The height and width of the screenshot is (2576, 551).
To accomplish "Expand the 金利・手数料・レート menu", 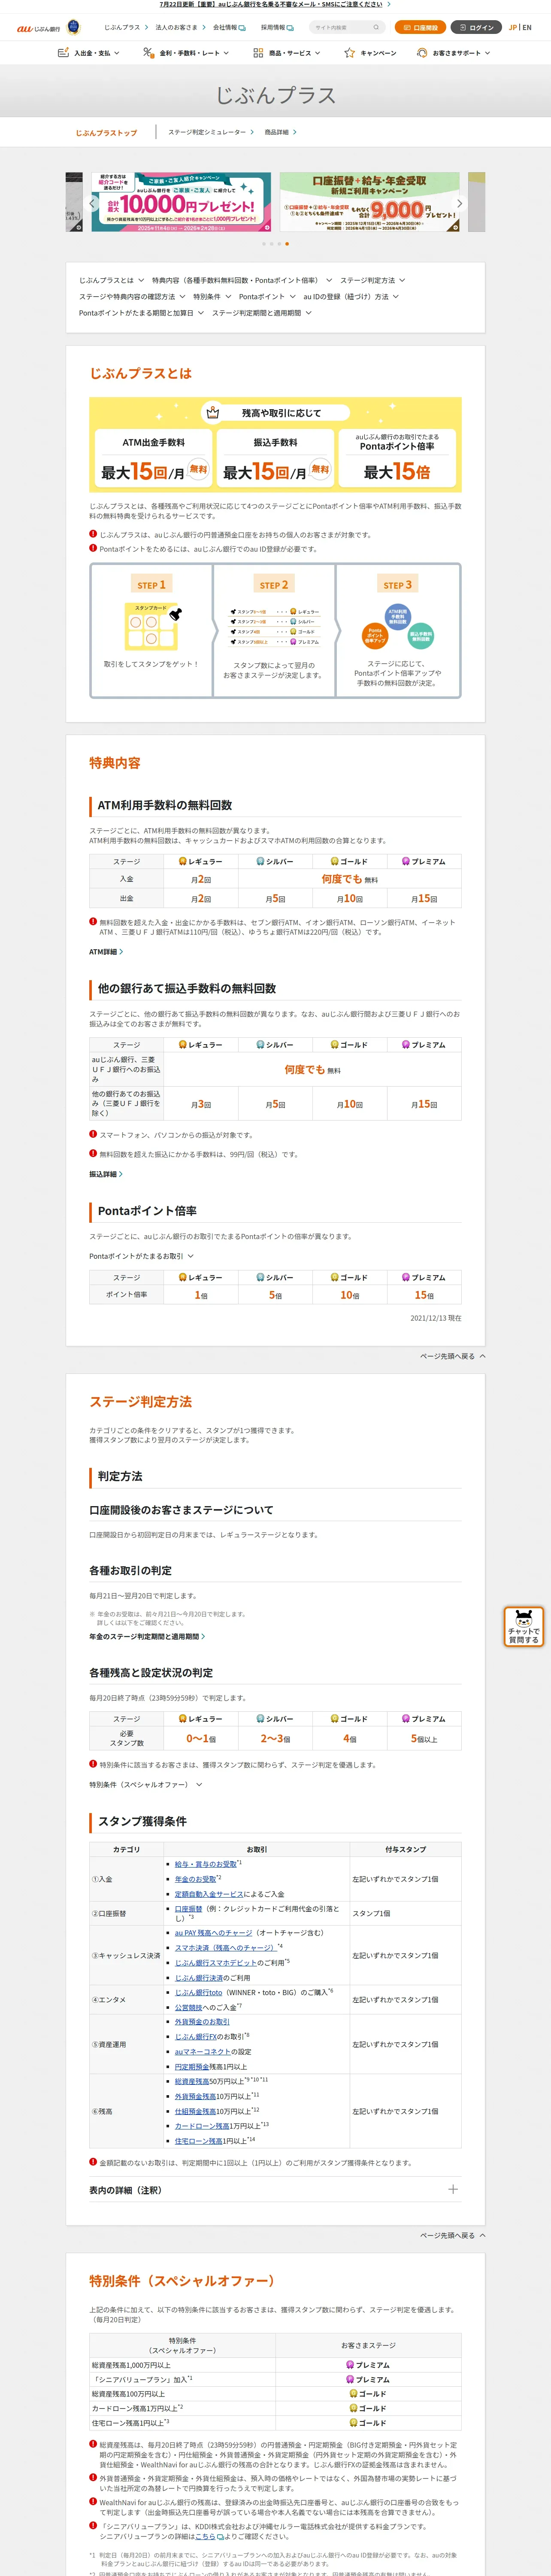I will click(186, 53).
